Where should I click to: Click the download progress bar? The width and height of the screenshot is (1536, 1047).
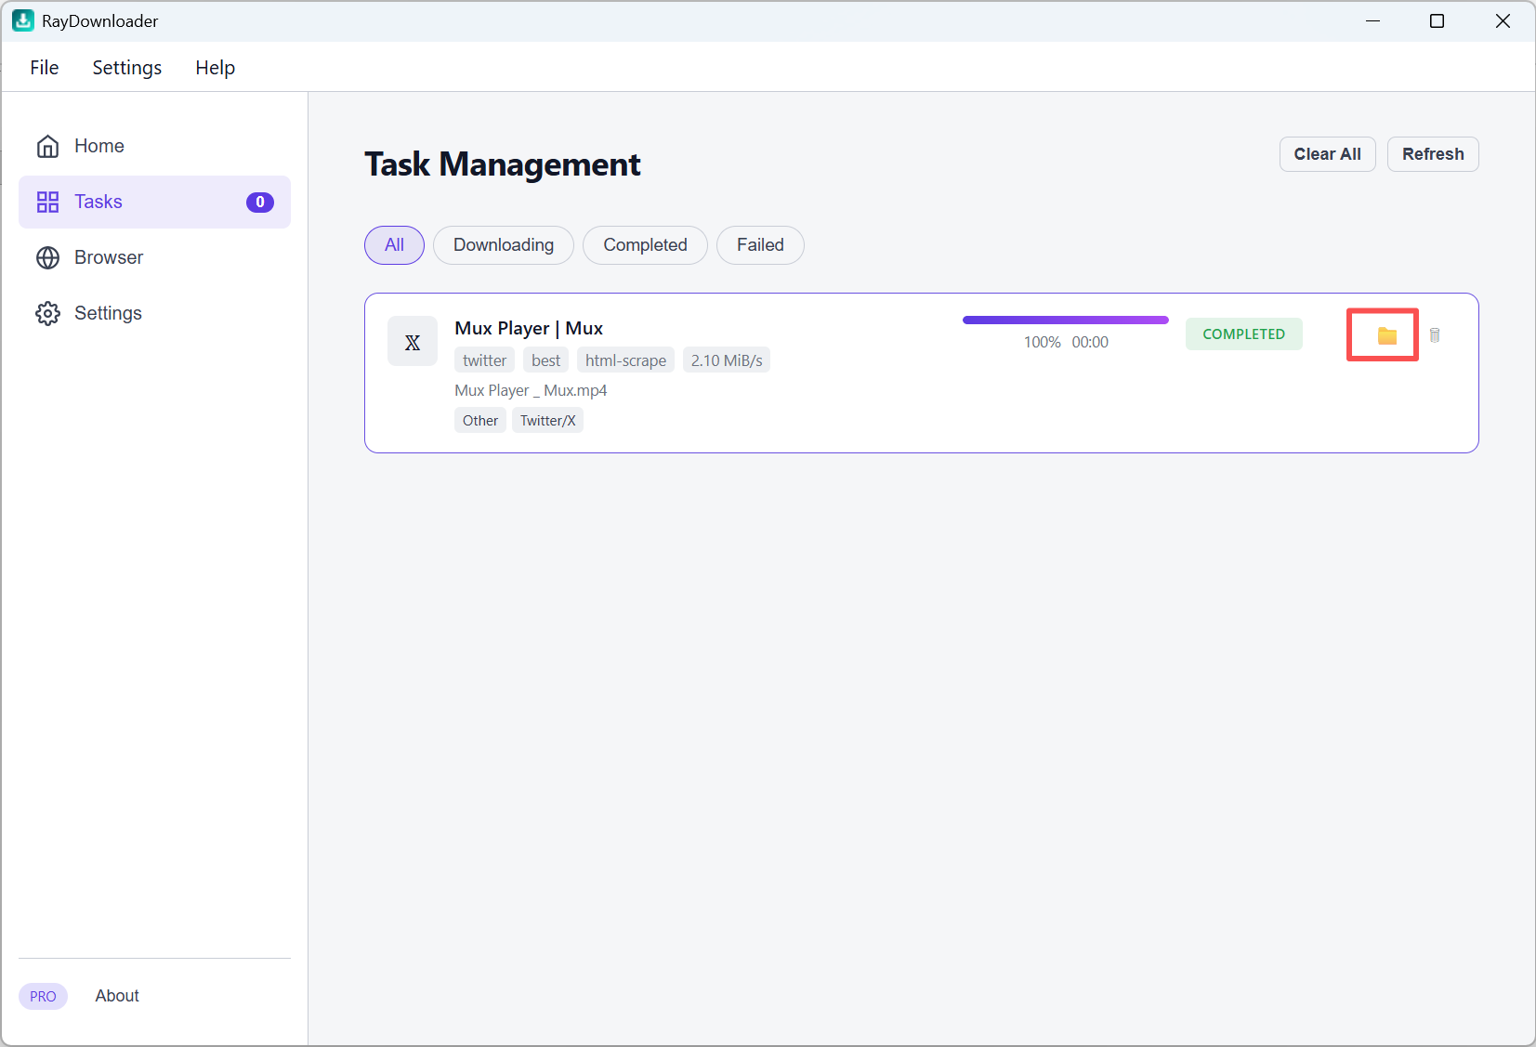(1066, 321)
